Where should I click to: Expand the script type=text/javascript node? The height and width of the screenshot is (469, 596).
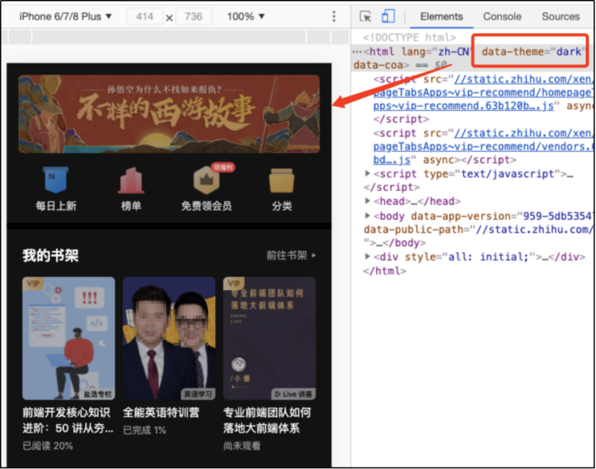tap(367, 173)
